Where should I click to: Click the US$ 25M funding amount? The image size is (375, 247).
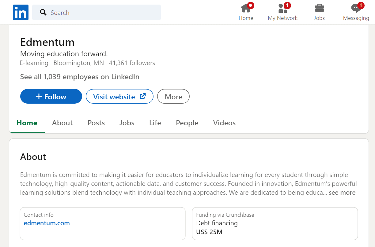[209, 232]
